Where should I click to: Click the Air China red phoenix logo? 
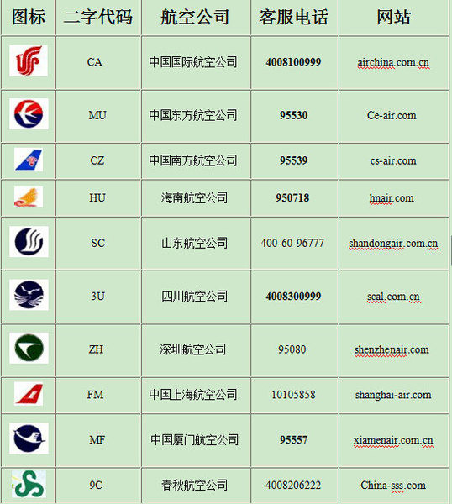tap(29, 60)
